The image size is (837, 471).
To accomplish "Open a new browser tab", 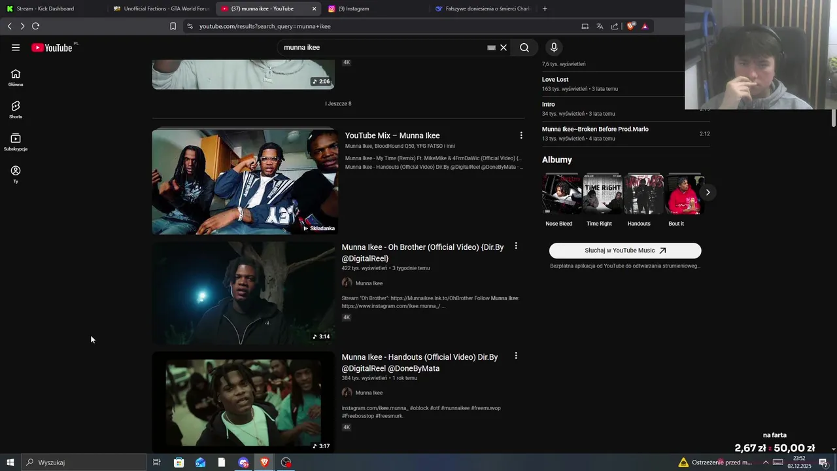I will (545, 9).
